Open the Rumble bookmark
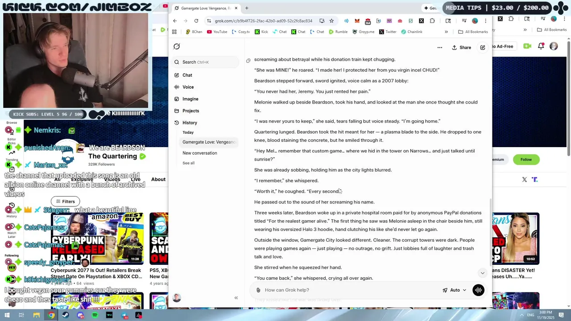 tap(338, 32)
